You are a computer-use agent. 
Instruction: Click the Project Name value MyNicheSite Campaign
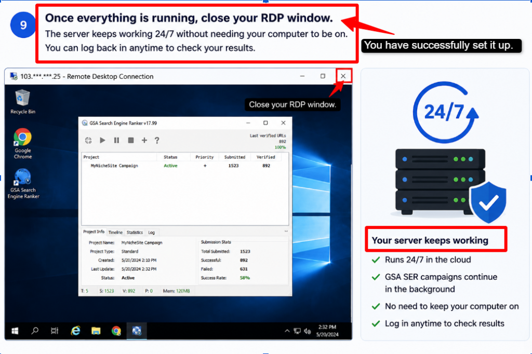click(142, 243)
